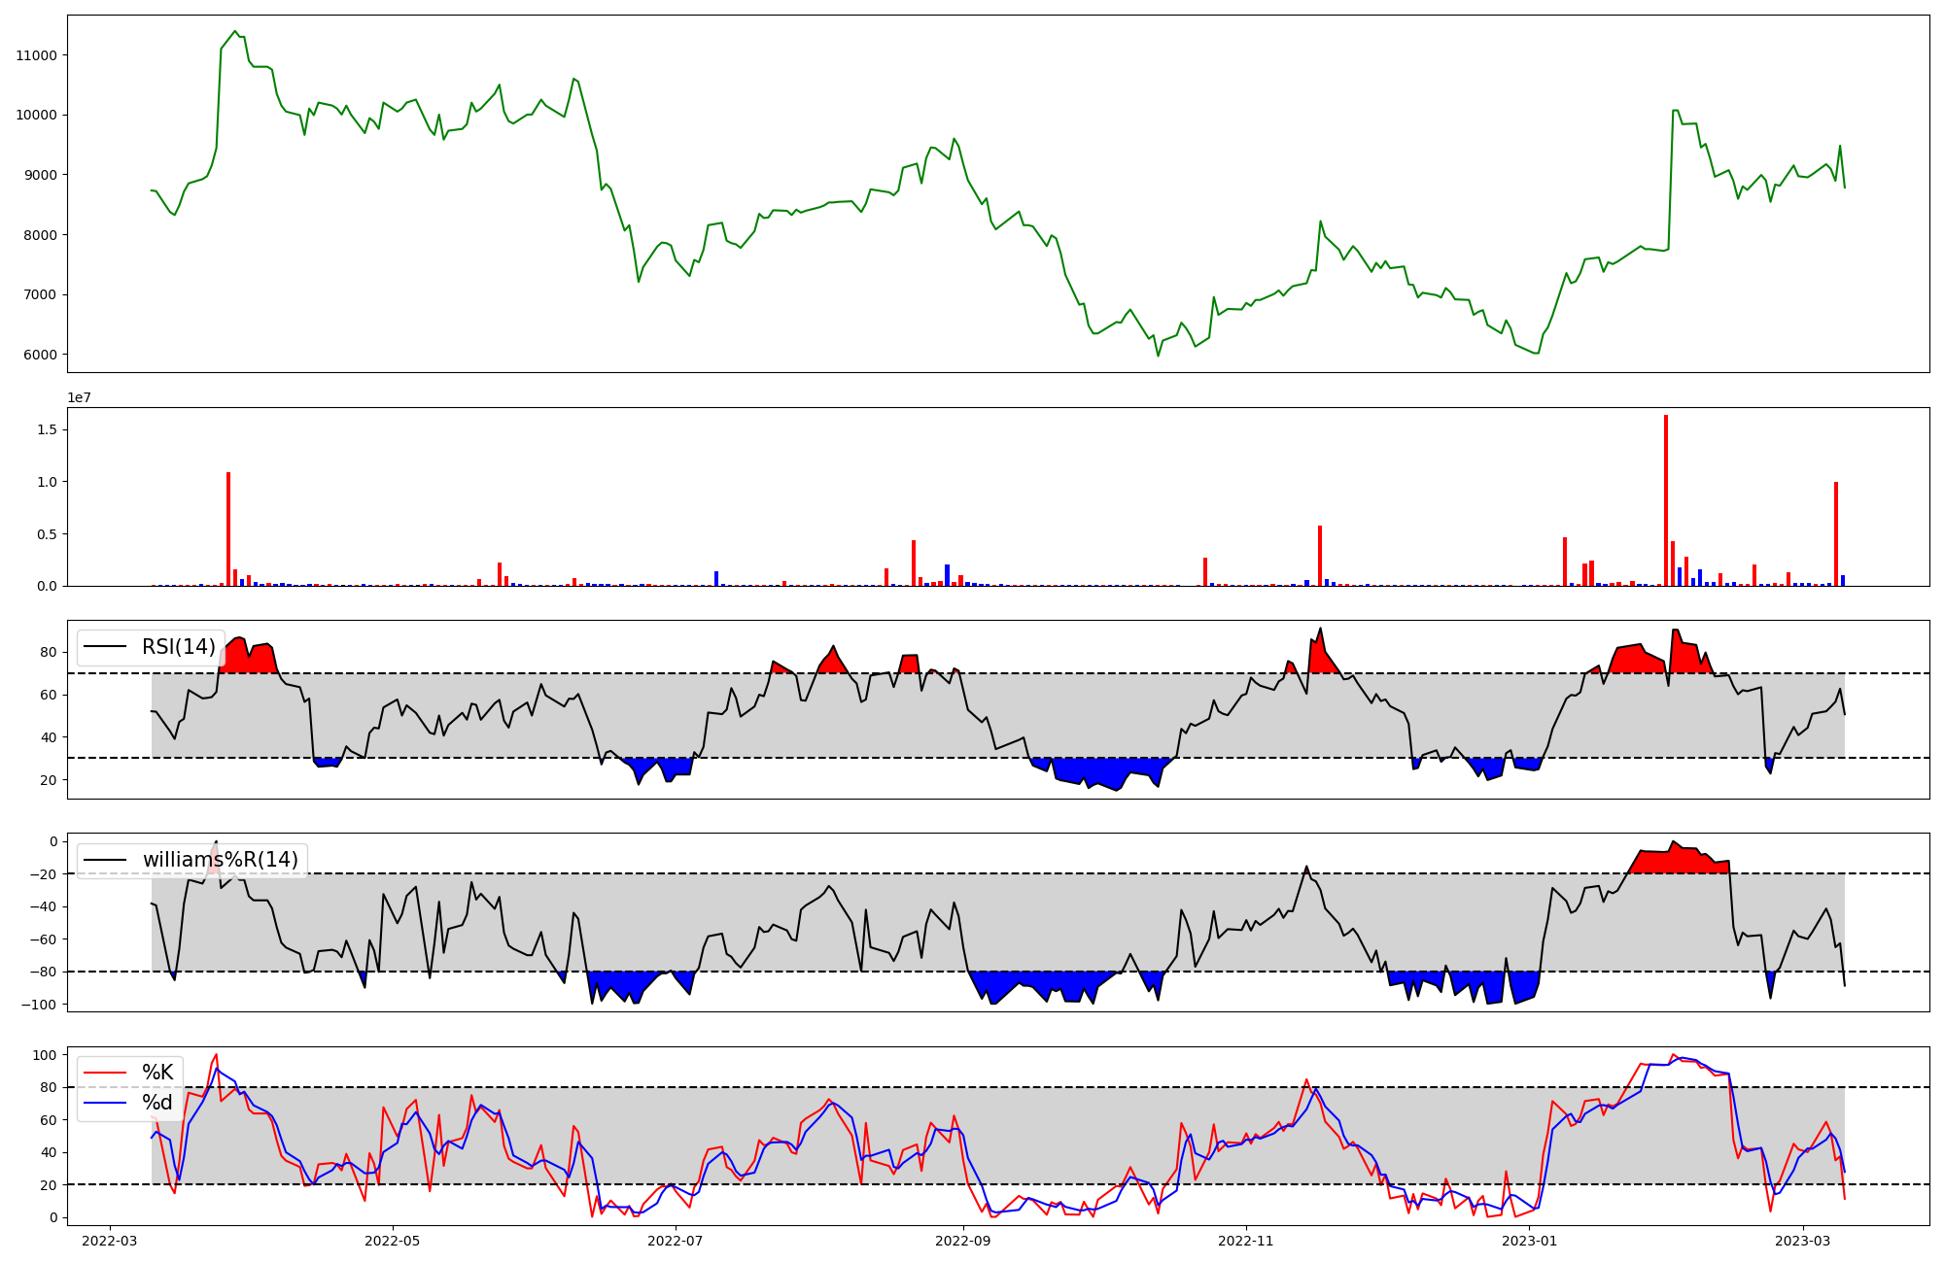Select the 2023-01 date axis label
Image resolution: width=1944 pixels, height=1263 pixels.
point(1529,1241)
